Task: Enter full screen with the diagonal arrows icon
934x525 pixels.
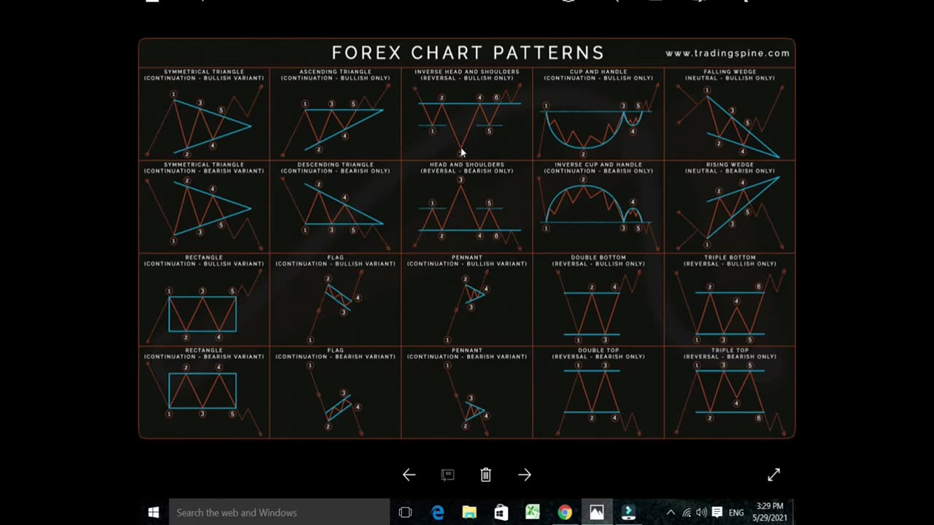Action: [774, 475]
